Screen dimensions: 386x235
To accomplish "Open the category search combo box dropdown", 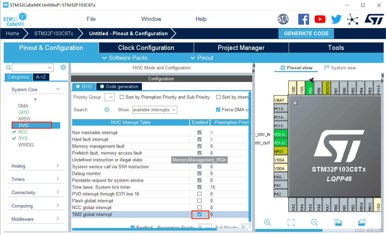I will [50, 68].
